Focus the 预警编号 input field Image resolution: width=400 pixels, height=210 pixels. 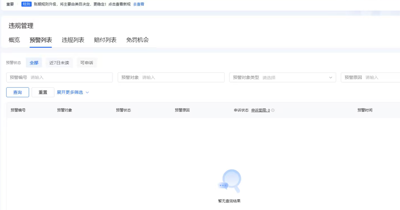[70, 77]
